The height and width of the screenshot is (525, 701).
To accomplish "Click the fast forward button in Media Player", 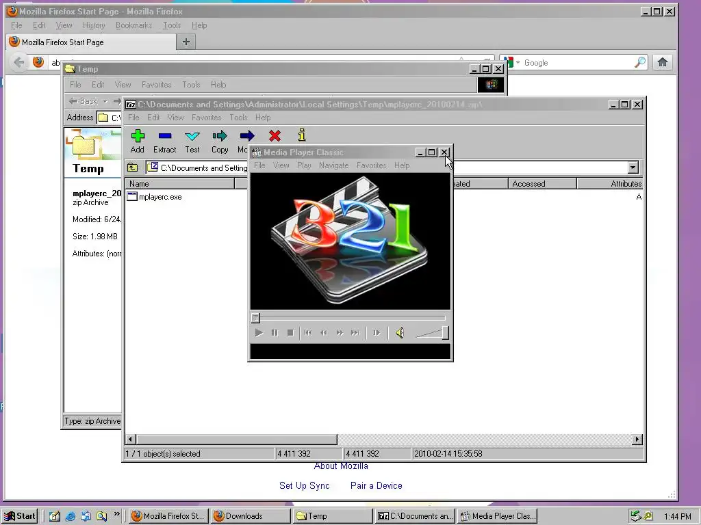I will point(340,333).
